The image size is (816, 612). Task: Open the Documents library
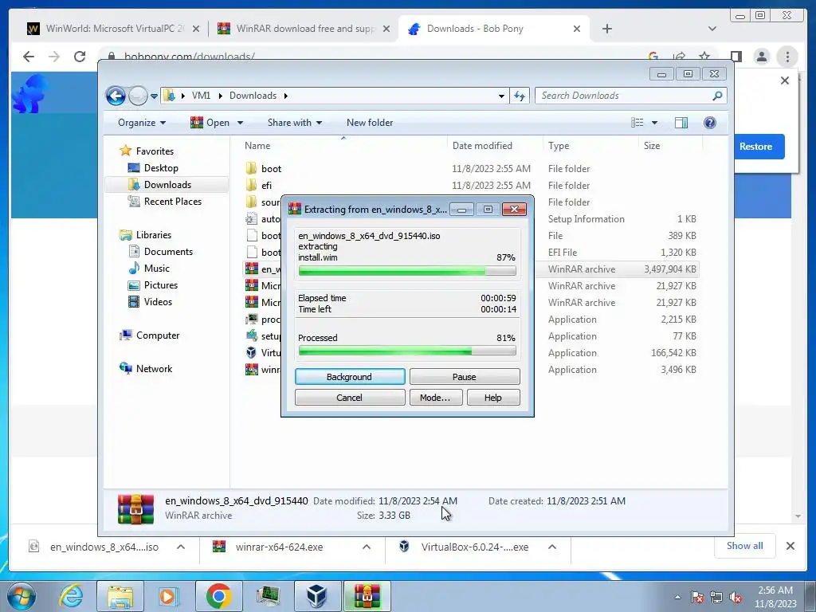coord(168,252)
